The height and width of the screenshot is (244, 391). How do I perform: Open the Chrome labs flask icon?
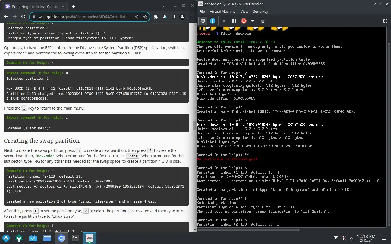pos(165,17)
